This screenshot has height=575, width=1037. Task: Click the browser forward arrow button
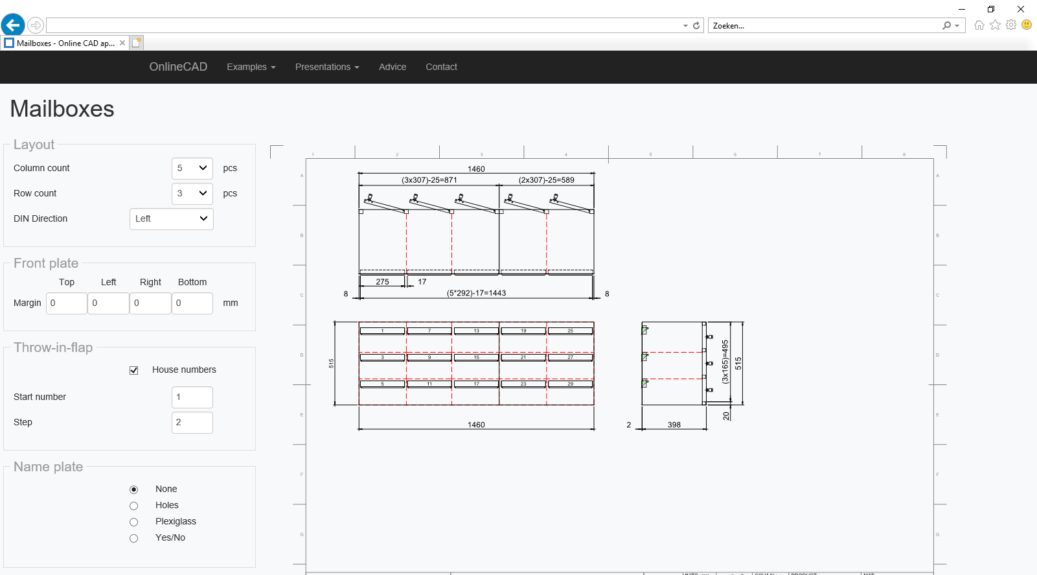click(x=36, y=25)
